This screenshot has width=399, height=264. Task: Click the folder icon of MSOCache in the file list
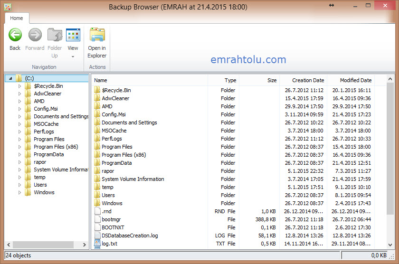click(97, 131)
